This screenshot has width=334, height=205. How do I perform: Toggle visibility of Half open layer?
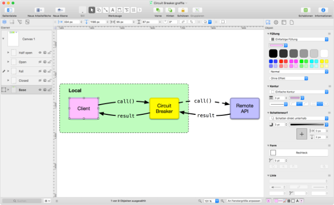pos(40,53)
